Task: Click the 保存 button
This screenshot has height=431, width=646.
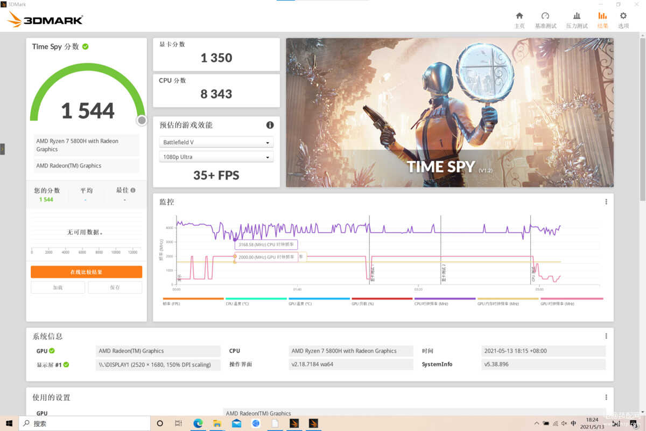Action: (x=115, y=287)
